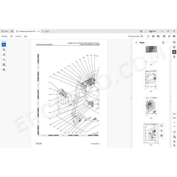Click the Pages panel scrollbar
Image resolution: width=177 pixels, height=177 pixels.
[x=170, y=101]
